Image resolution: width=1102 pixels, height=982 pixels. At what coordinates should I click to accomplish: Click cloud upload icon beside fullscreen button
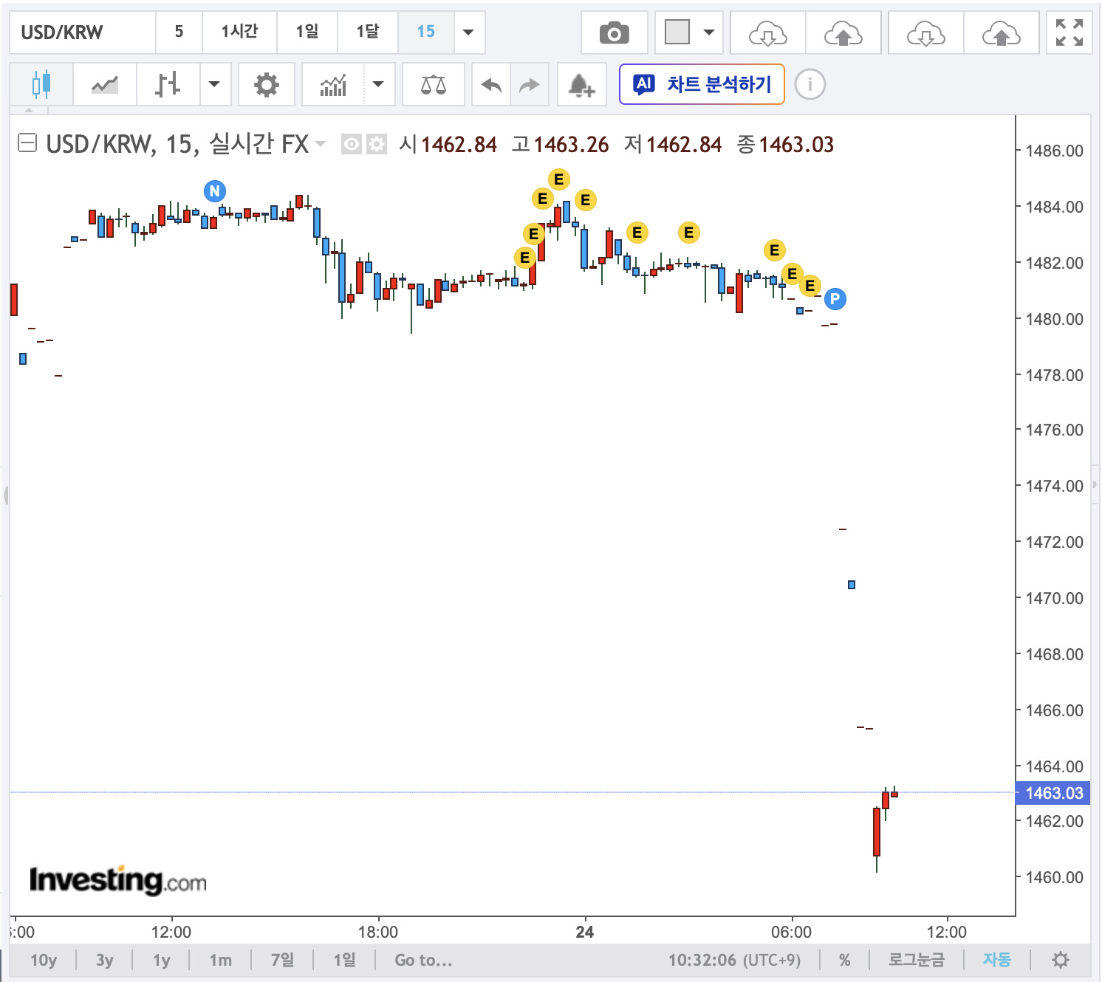(x=1002, y=32)
